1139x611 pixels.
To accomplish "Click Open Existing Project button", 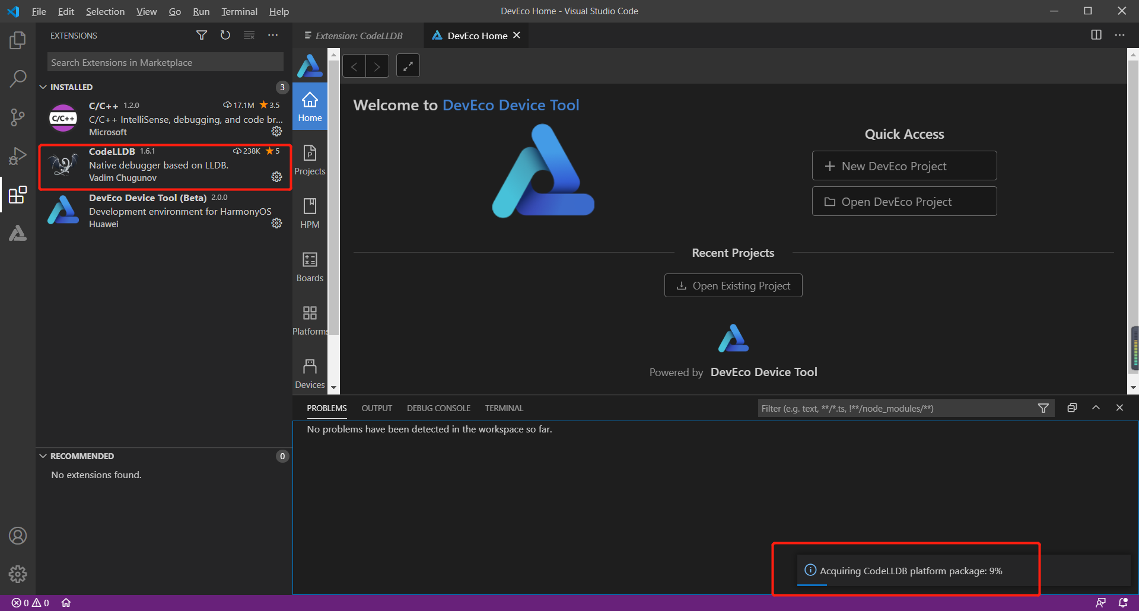I will (733, 285).
